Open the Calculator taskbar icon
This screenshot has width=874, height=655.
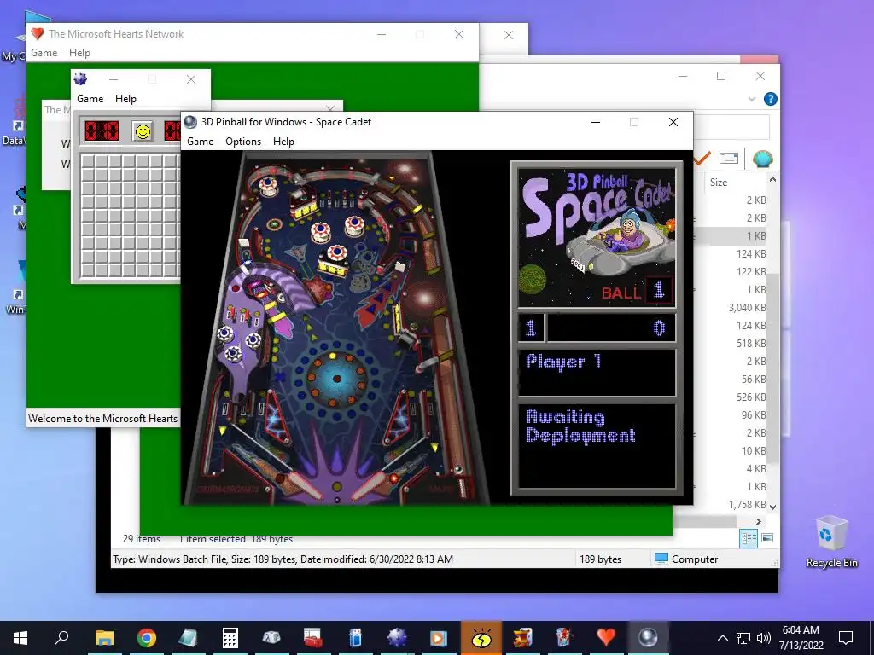click(230, 638)
